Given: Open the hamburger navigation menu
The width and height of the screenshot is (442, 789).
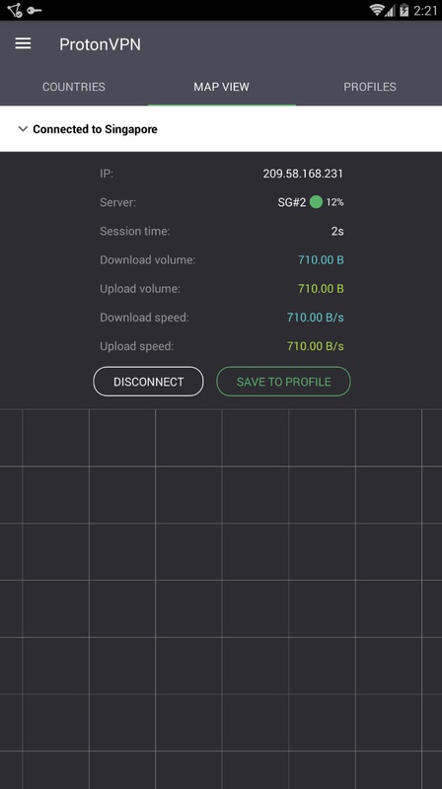Looking at the screenshot, I should coord(23,43).
